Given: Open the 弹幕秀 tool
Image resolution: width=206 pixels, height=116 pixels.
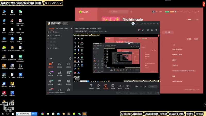Looking at the screenshot, I should tap(59, 82).
